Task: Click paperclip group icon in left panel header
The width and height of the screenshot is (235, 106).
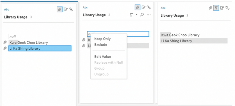Action: coord(60,9)
